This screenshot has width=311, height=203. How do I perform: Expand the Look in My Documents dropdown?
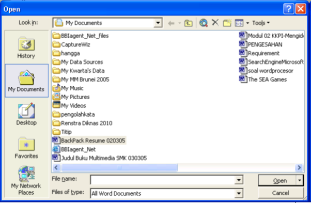pyautogui.click(x=158, y=23)
